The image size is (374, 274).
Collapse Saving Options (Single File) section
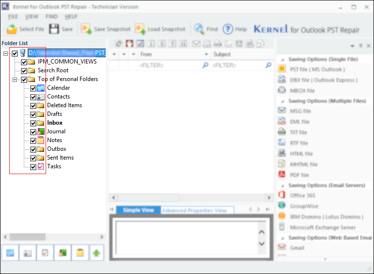click(x=282, y=60)
